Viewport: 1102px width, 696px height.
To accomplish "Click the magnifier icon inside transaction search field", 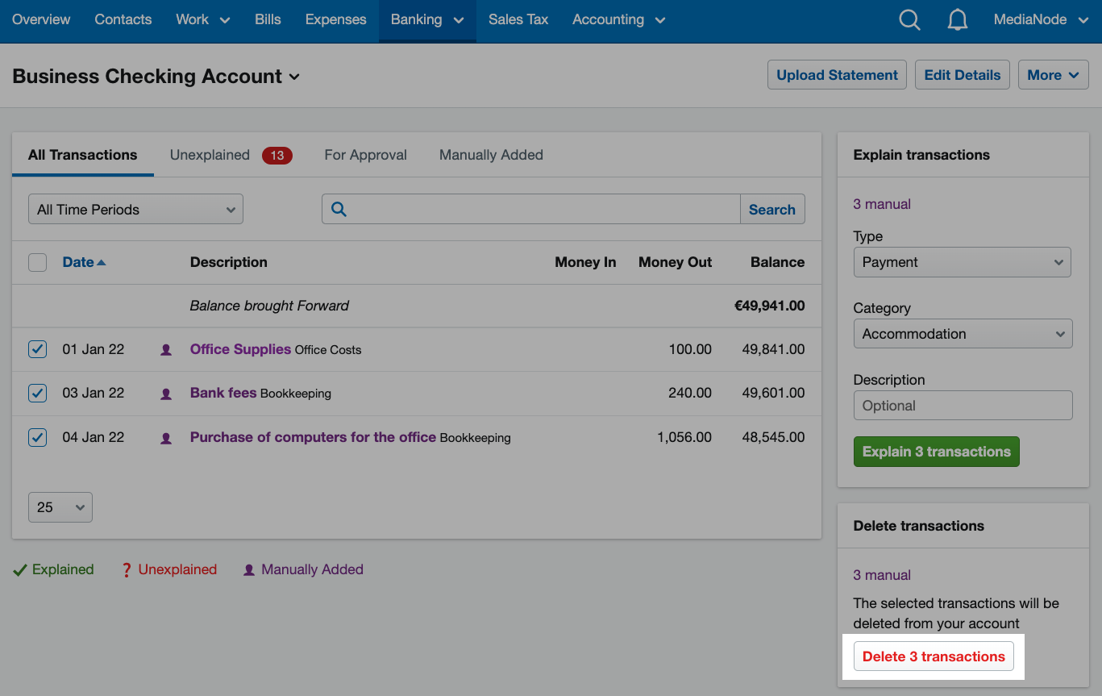I will (x=339, y=209).
